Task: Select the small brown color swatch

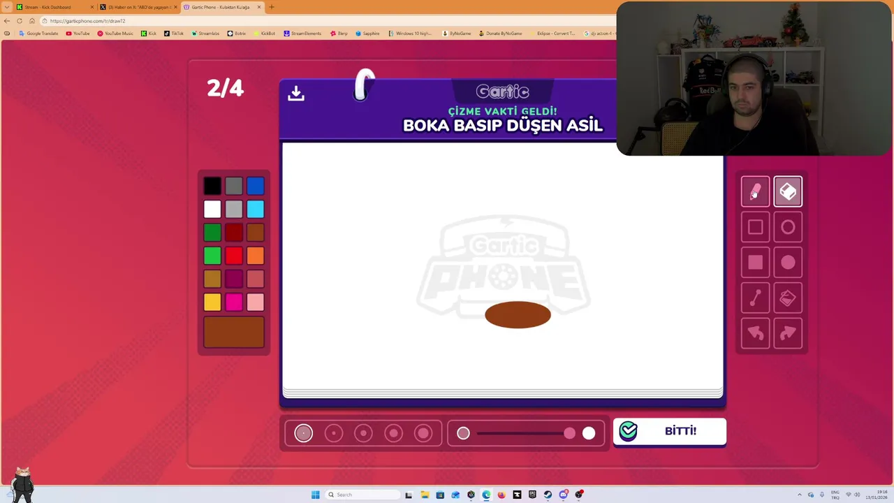Action: [255, 233]
